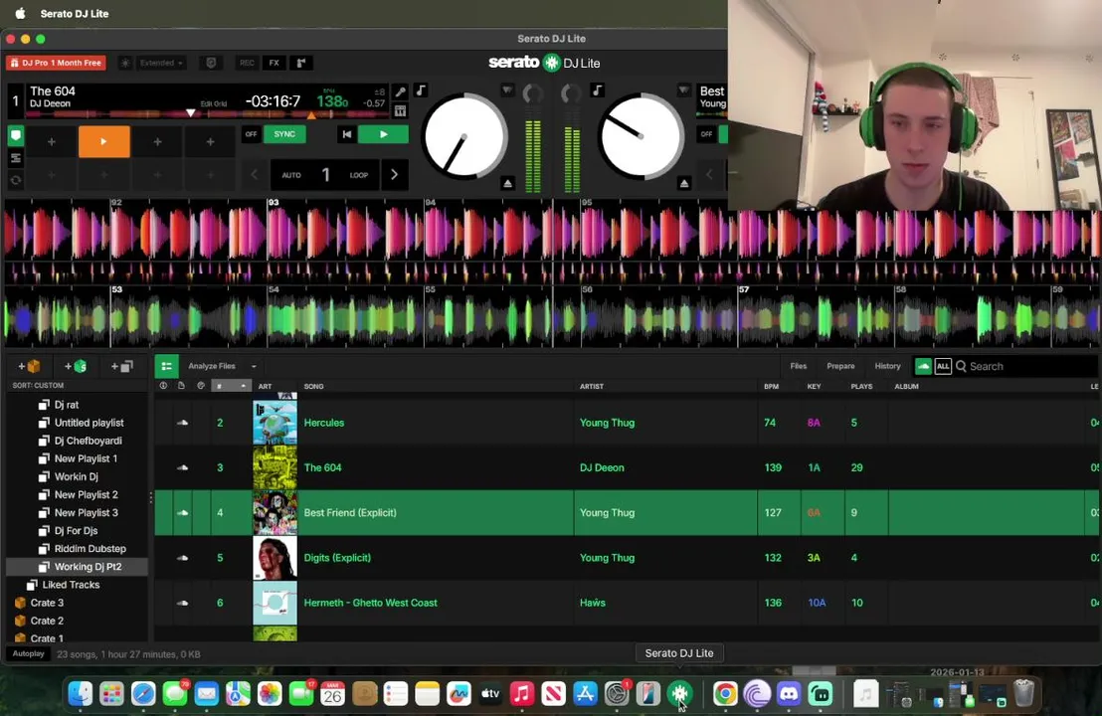
Task: Open the FX panel
Action: pyautogui.click(x=275, y=63)
